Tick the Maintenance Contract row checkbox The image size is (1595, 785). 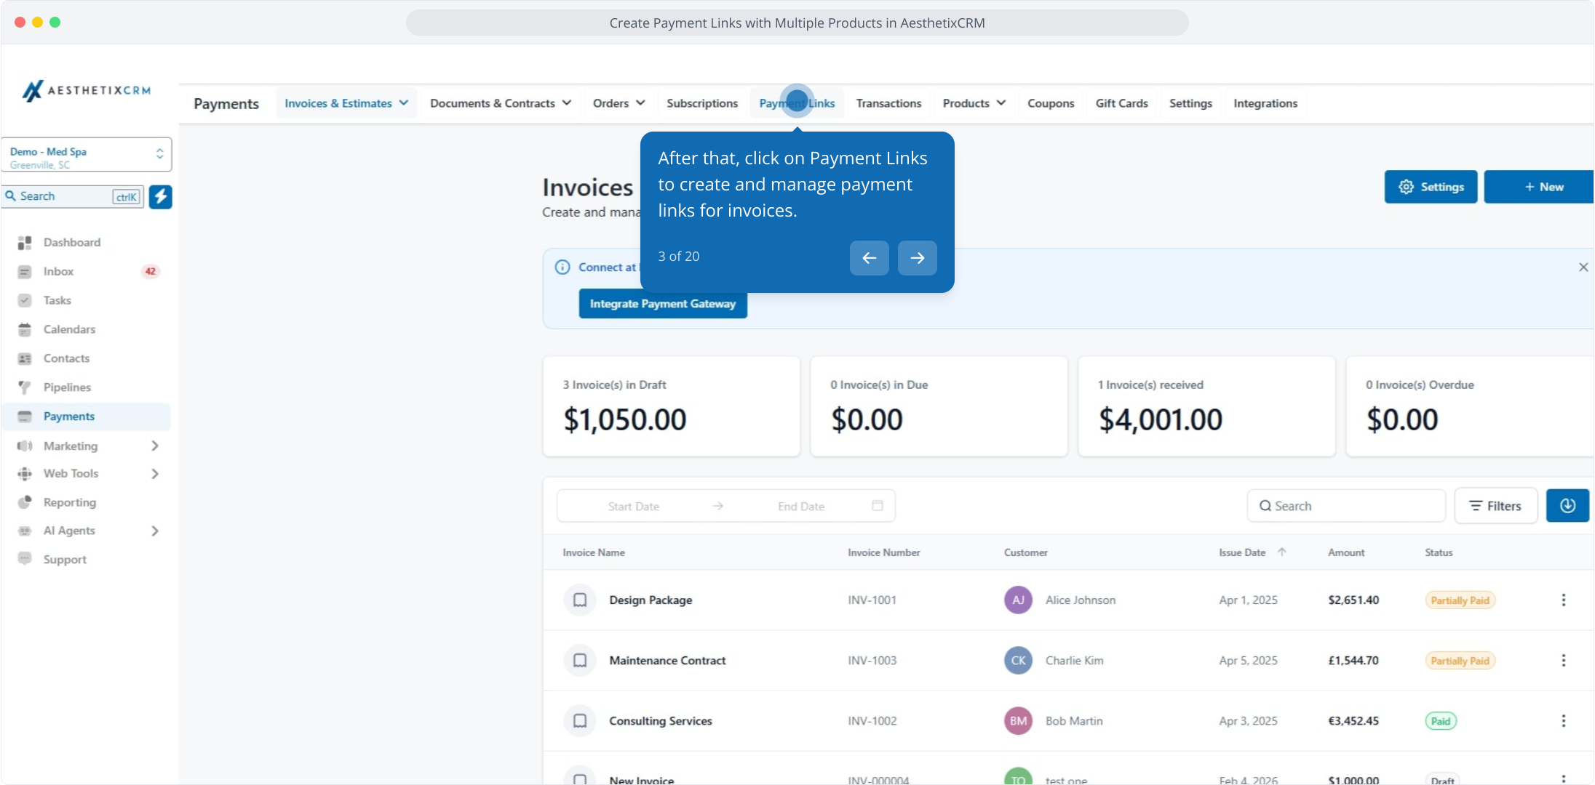pos(580,661)
